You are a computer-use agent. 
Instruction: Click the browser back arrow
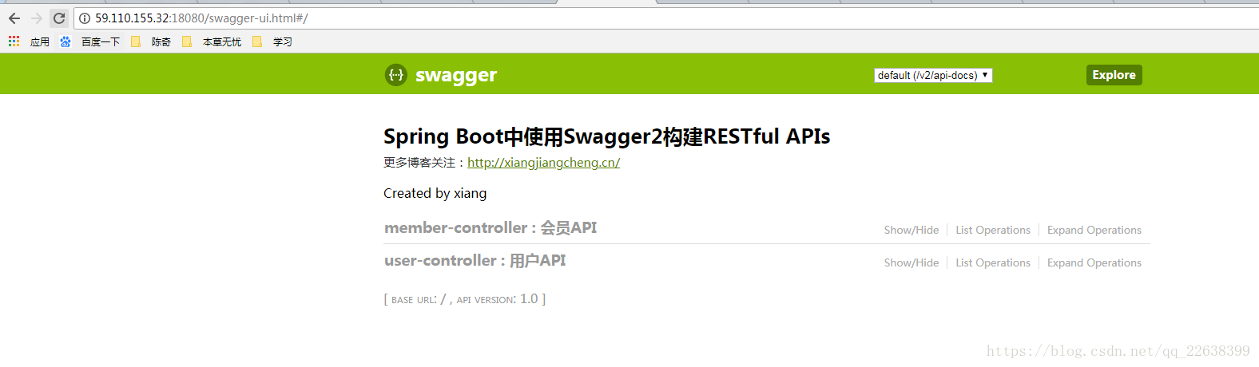pyautogui.click(x=14, y=18)
